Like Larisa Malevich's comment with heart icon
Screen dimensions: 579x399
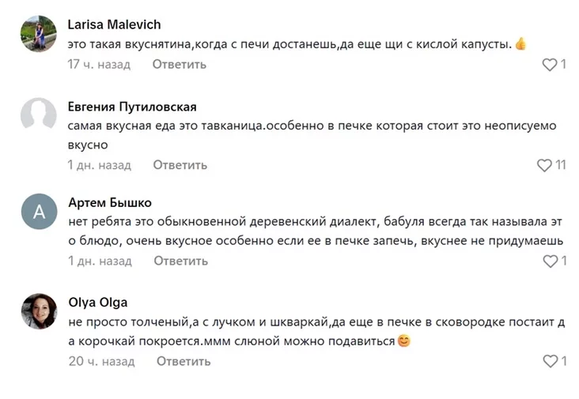pyautogui.click(x=549, y=65)
